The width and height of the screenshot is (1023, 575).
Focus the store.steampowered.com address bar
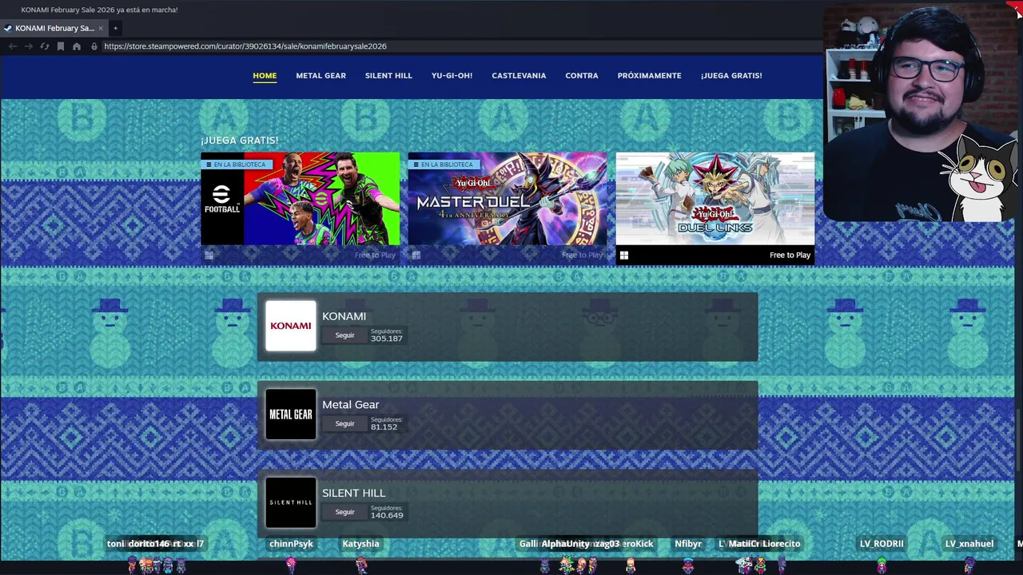pos(245,46)
